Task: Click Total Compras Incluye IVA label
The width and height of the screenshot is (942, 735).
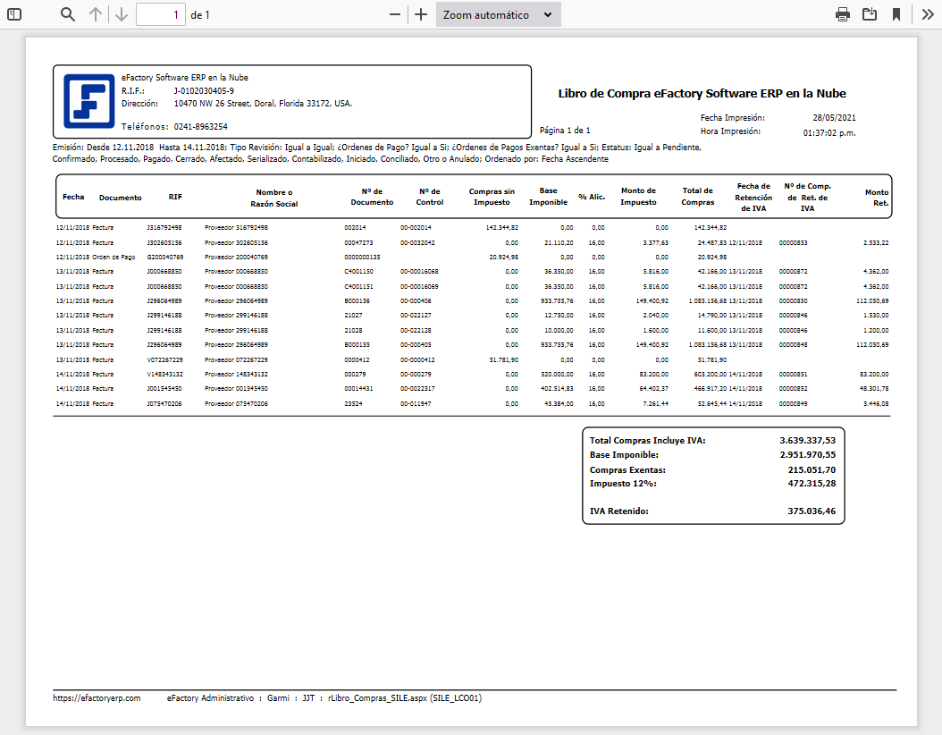Action: (x=647, y=441)
